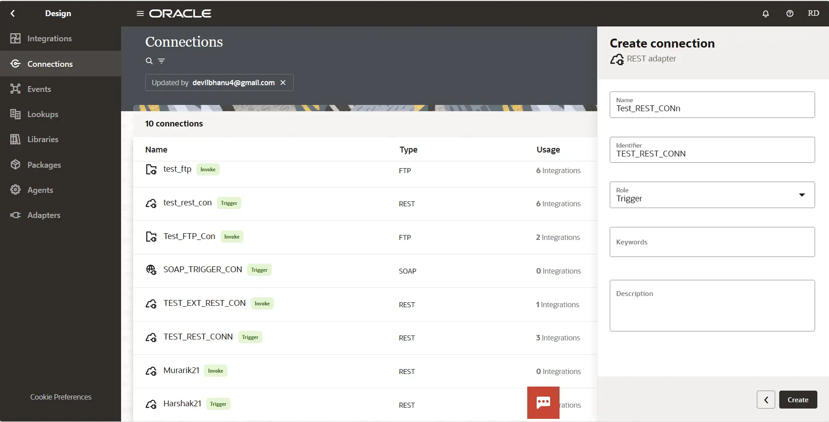The image size is (829, 422).
Task: Open Cookie Preferences link
Action: pyautogui.click(x=61, y=397)
